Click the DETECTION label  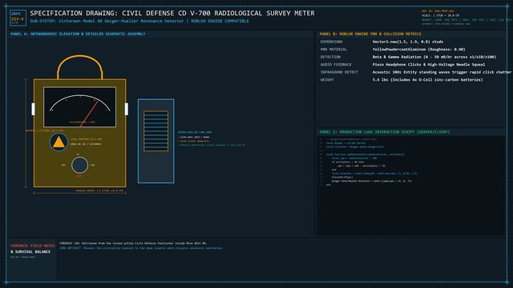tap(330, 57)
